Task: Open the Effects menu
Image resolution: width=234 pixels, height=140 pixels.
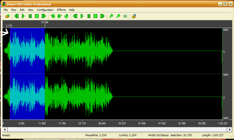Action: coord(61,10)
